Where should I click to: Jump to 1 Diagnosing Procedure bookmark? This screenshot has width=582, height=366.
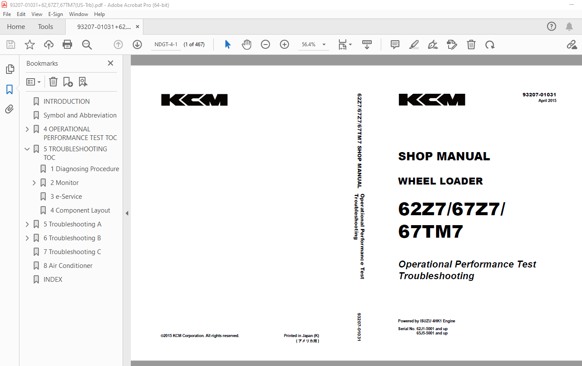85,169
